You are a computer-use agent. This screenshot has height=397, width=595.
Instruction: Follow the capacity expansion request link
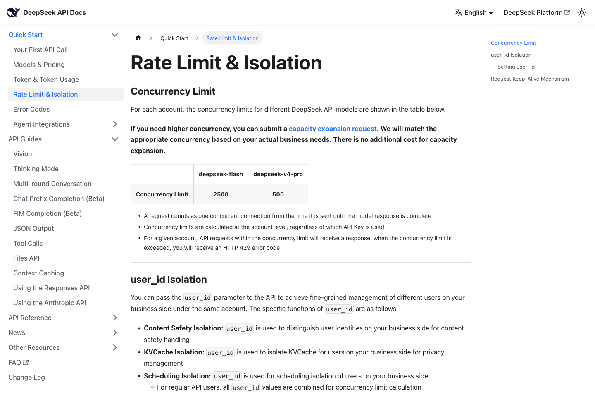click(x=333, y=129)
